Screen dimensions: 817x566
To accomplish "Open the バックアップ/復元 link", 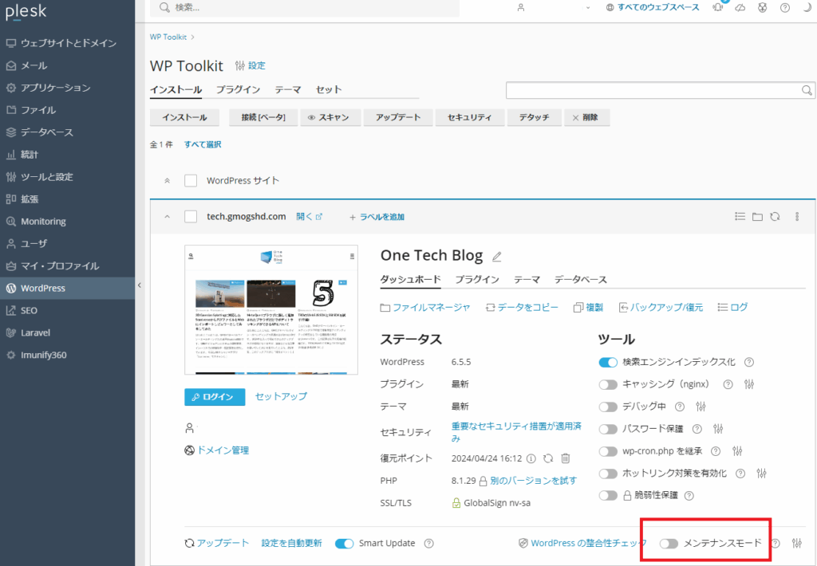I will click(x=660, y=307).
